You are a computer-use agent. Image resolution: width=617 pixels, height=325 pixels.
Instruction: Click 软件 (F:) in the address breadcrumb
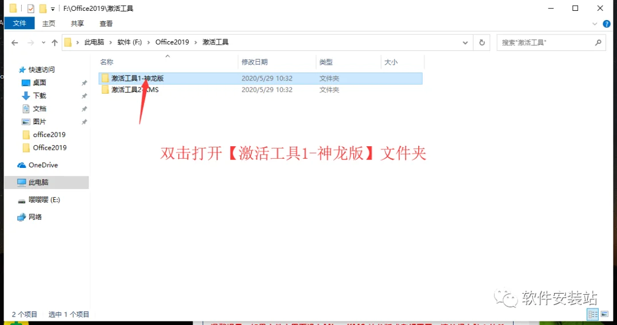point(130,42)
